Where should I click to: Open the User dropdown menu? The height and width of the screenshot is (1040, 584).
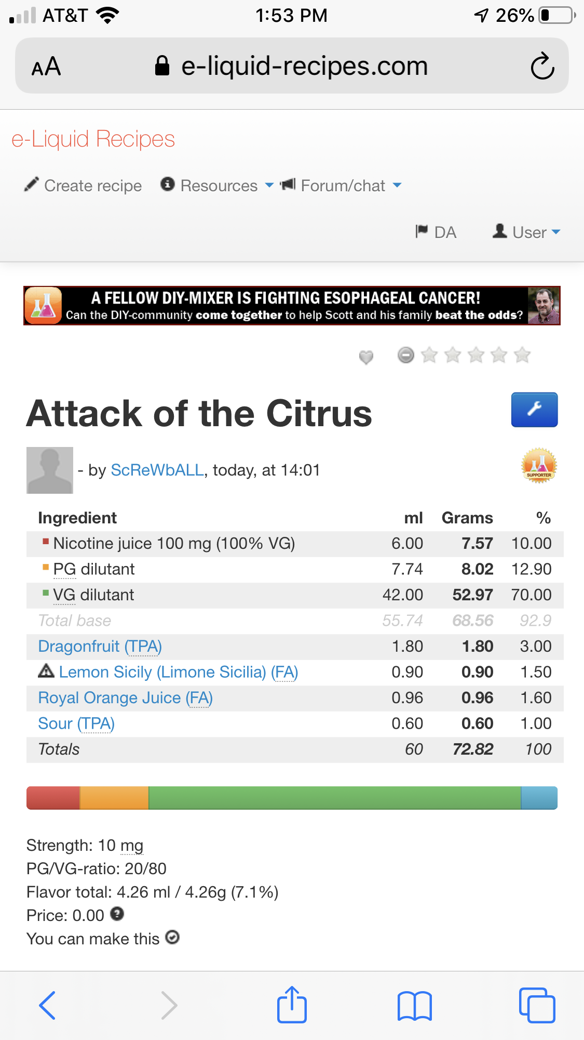click(x=527, y=232)
